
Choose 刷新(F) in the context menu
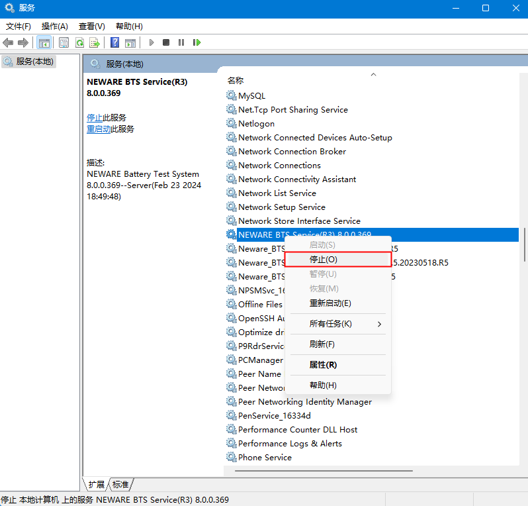(x=338, y=344)
